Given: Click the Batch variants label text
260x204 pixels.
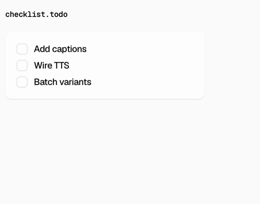Looking at the screenshot, I should (63, 82).
